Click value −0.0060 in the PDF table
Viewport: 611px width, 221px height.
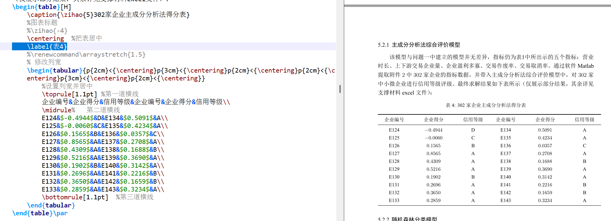(434, 138)
